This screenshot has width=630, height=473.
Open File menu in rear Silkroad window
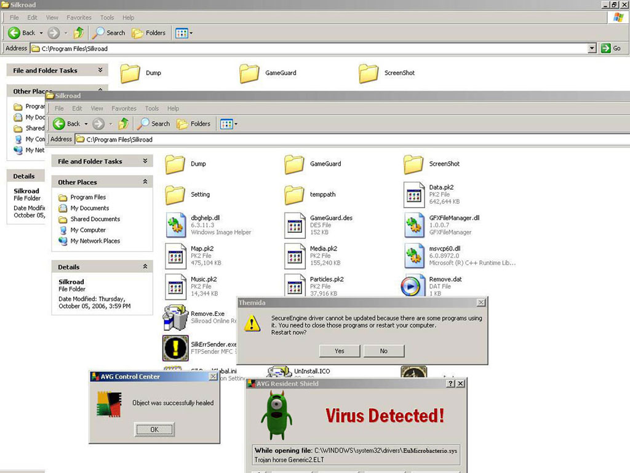tap(15, 18)
